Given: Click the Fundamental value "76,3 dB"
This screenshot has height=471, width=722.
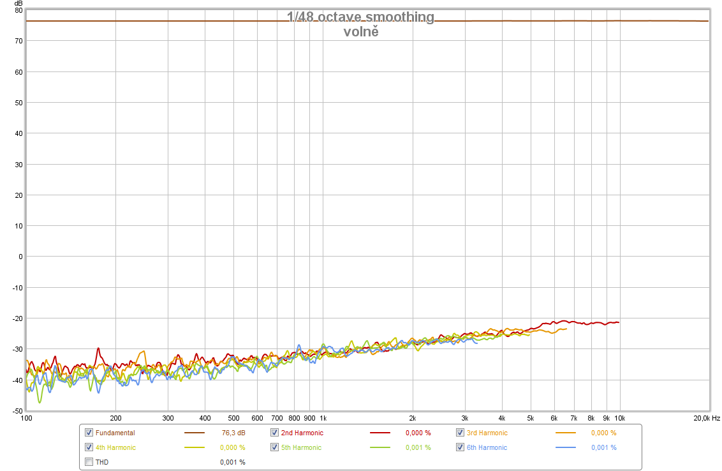Looking at the screenshot, I should [233, 433].
